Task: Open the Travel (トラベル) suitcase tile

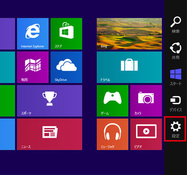Action: pyautogui.click(x=129, y=67)
